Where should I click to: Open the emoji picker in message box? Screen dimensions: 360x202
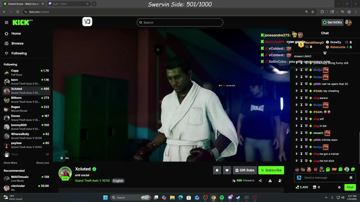coord(351,178)
